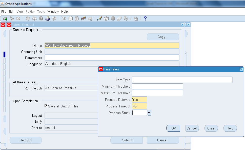The image size is (245, 150).
Task: Click the Copy... button in Submit Request
Action: tap(163, 37)
